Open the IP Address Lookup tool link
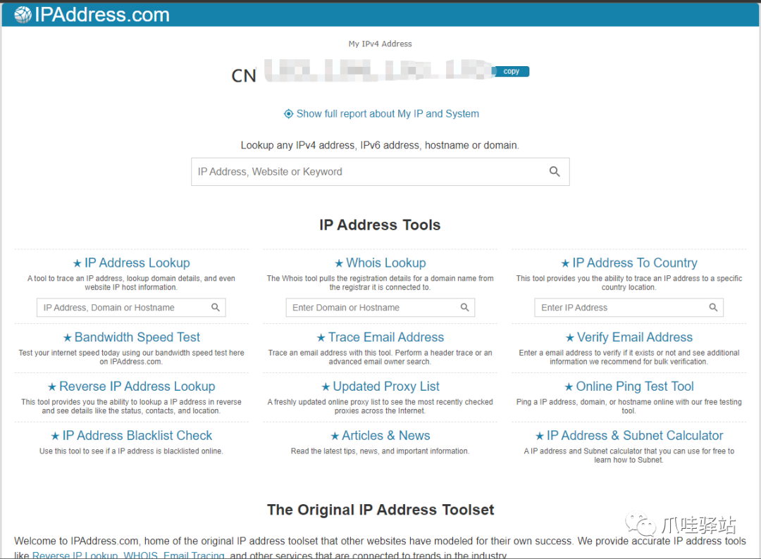761x559 pixels. pyautogui.click(x=137, y=263)
